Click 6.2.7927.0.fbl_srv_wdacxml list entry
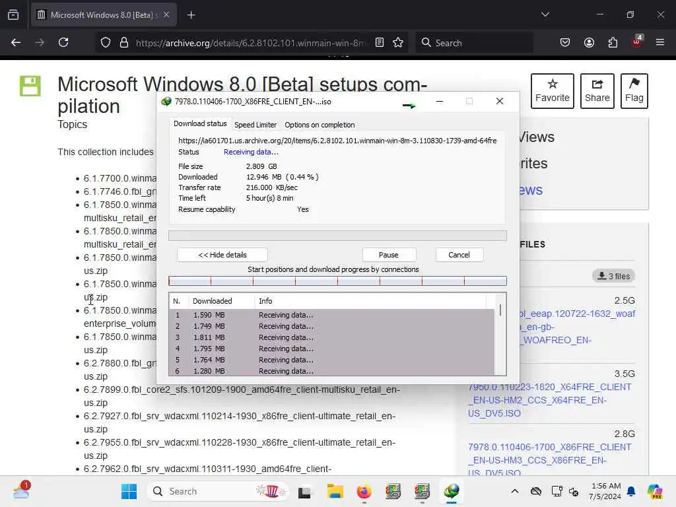676x507 pixels. click(x=239, y=422)
